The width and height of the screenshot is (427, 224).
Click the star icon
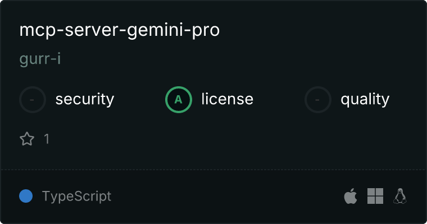pyautogui.click(x=27, y=139)
